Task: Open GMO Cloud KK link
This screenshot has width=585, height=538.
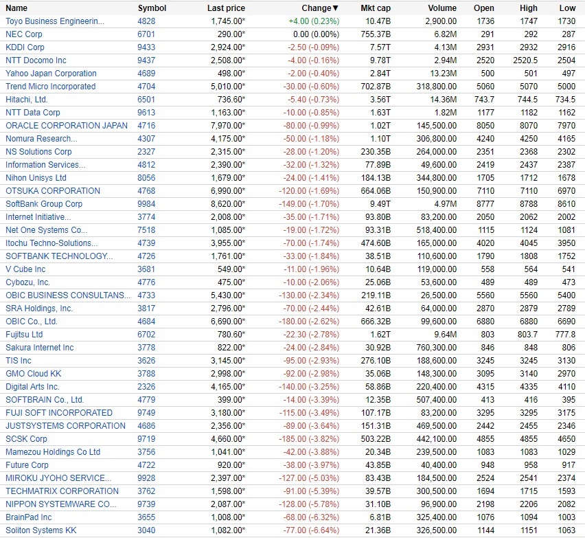Action: (x=33, y=374)
